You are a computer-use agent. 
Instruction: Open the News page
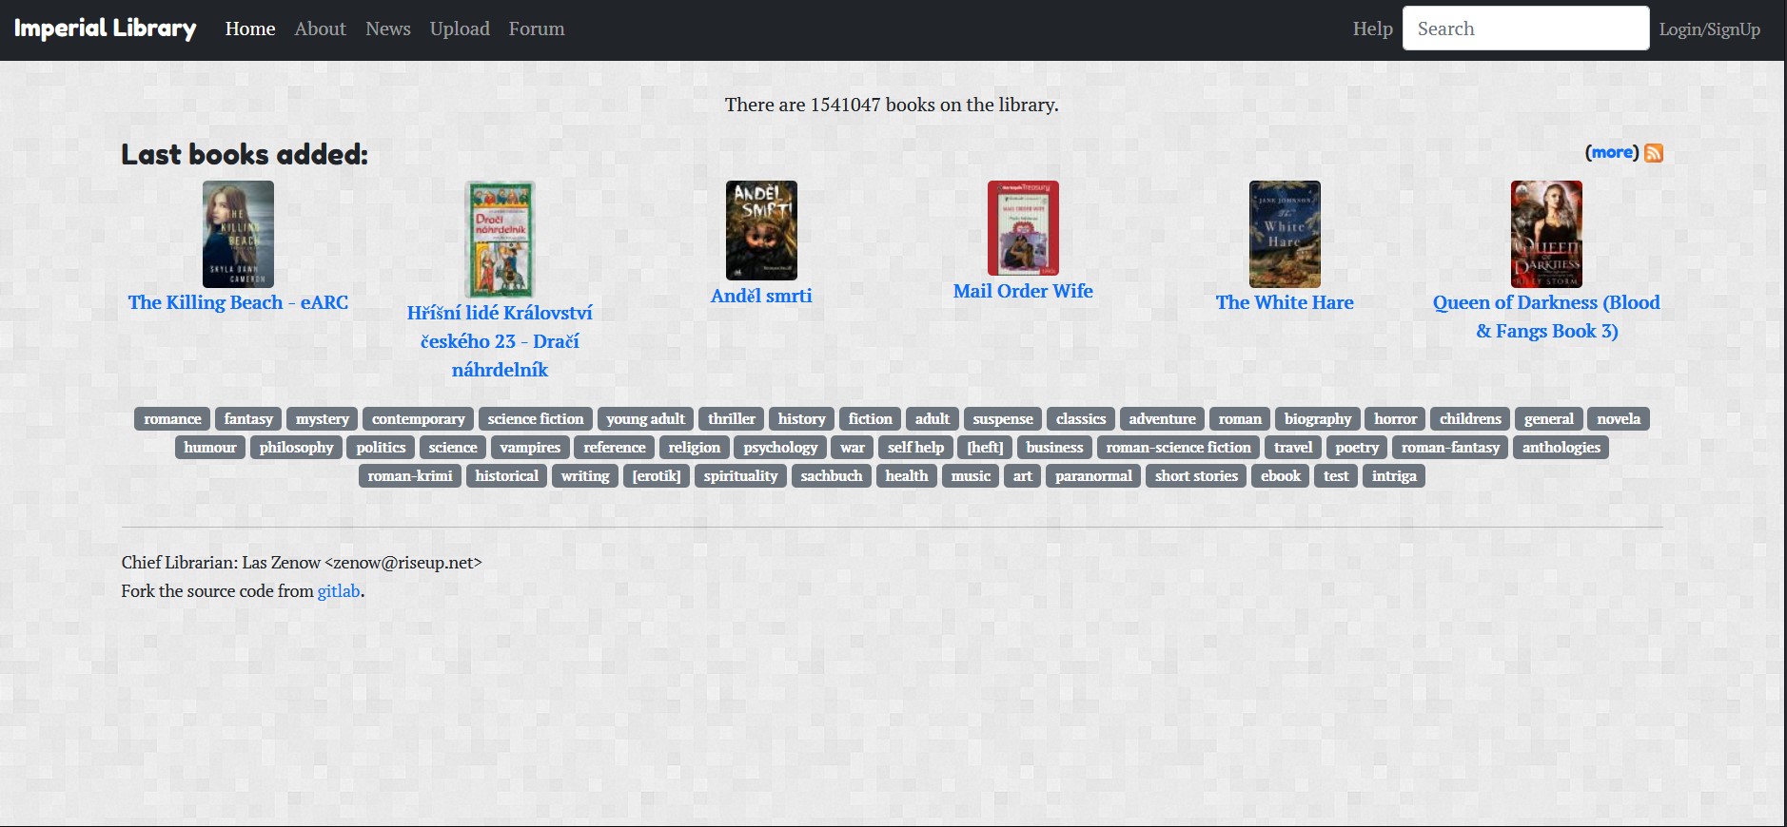click(x=388, y=29)
